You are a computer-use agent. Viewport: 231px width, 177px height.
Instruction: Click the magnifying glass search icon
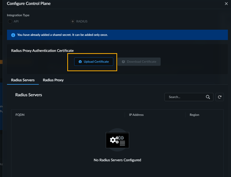point(208,97)
